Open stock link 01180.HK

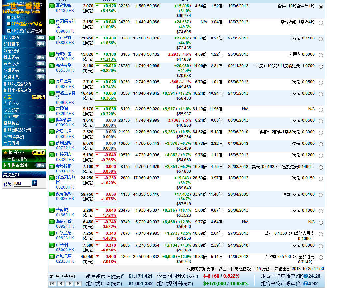(65, 11)
